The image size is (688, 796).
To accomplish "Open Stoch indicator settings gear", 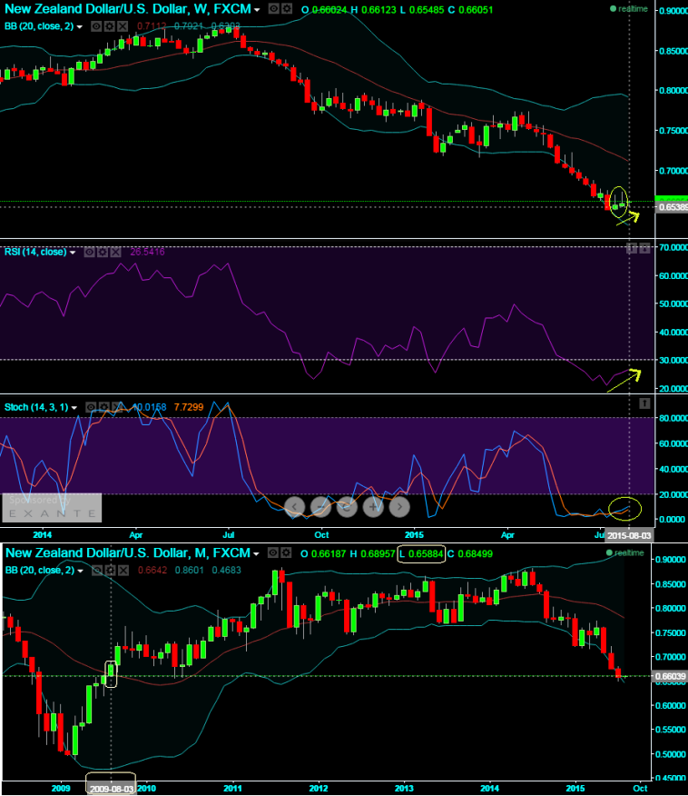I will (x=104, y=407).
